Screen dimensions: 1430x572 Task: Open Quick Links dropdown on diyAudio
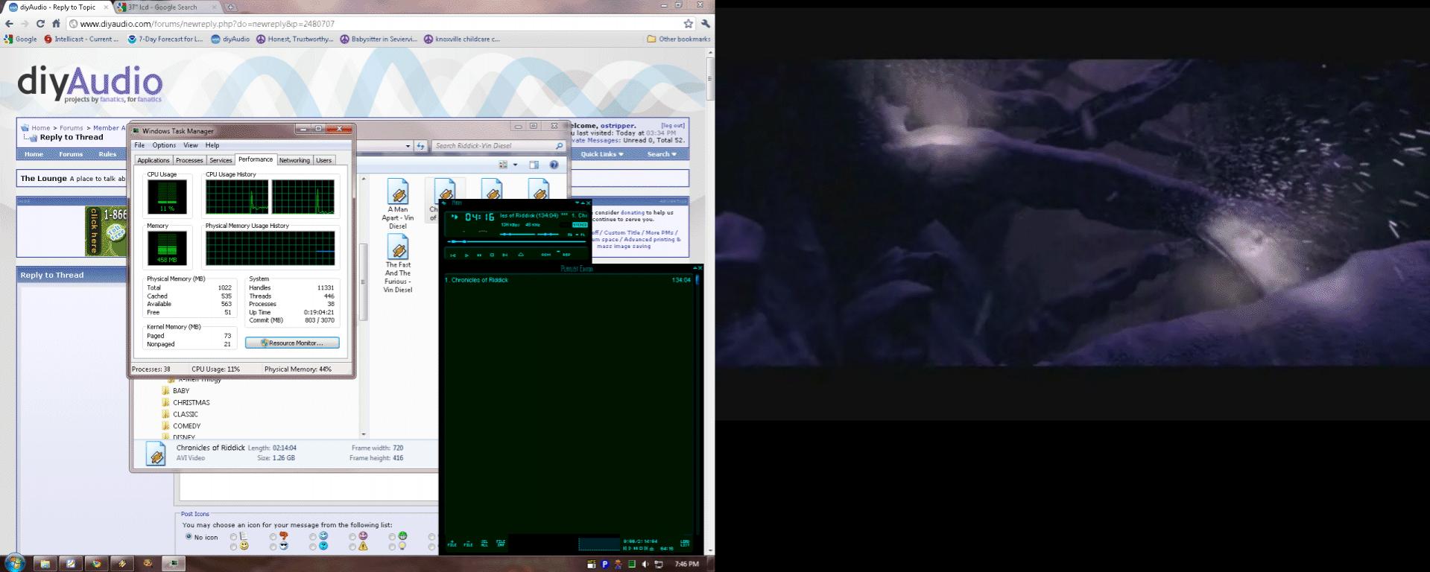tap(602, 154)
